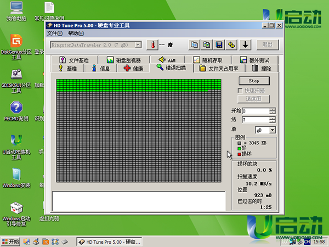This screenshot has width=329, height=247.
Task: Select the HD Tune Pro taskbar button
Action: click(109, 242)
